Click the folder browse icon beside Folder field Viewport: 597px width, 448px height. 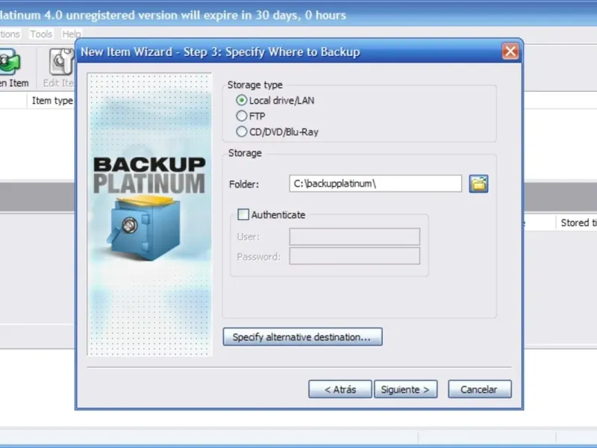pos(478,184)
